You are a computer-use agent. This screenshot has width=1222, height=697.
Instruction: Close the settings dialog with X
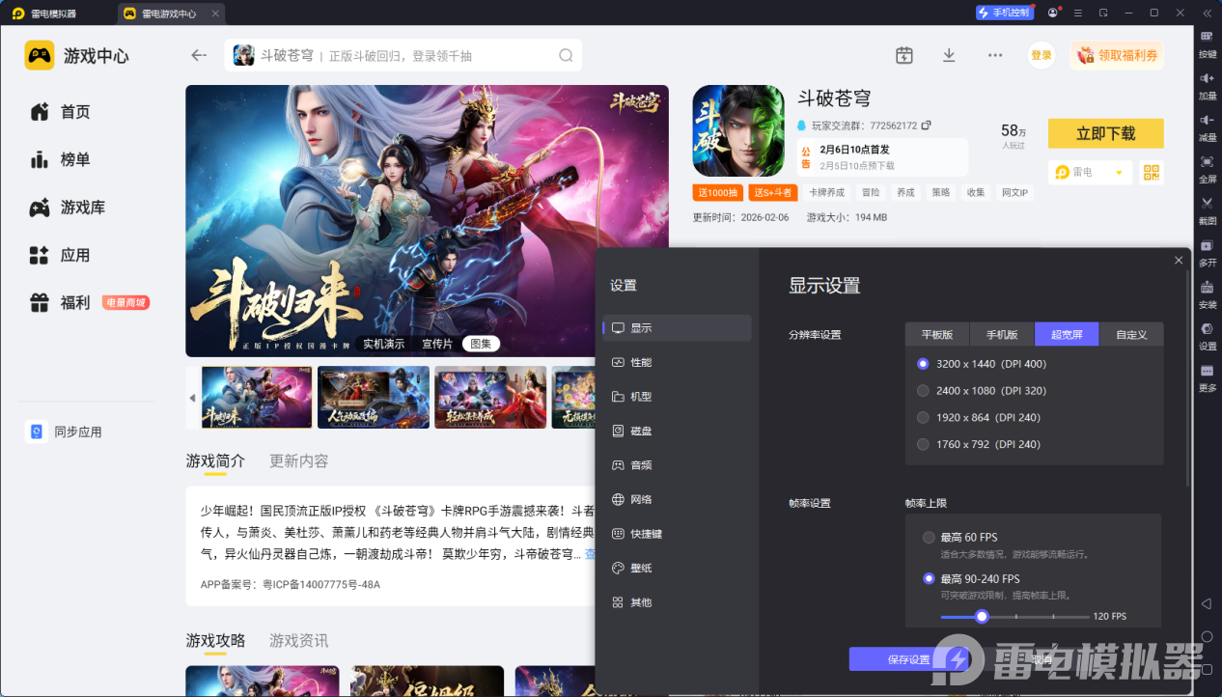coord(1179,260)
